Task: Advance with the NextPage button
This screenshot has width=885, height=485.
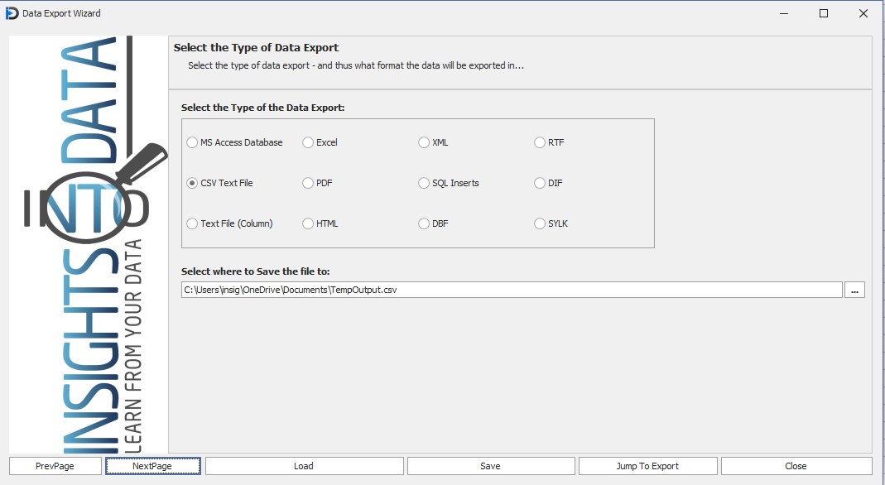Action: click(152, 466)
